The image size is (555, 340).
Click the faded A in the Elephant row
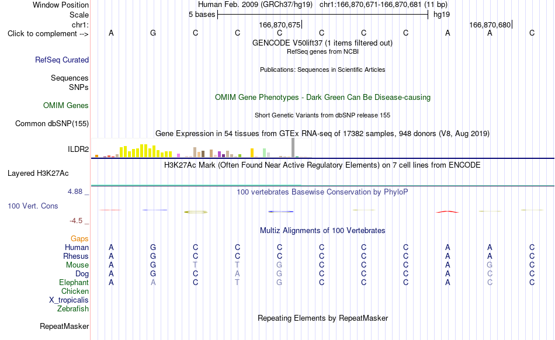[153, 282]
